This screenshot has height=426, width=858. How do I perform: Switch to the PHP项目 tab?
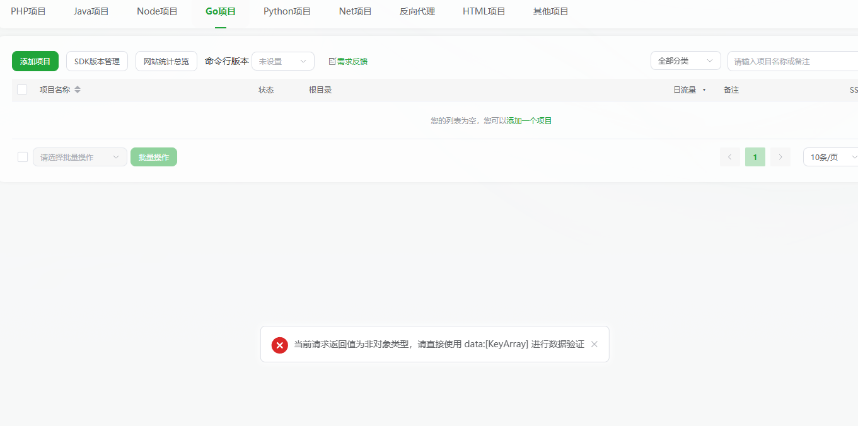[x=28, y=11]
